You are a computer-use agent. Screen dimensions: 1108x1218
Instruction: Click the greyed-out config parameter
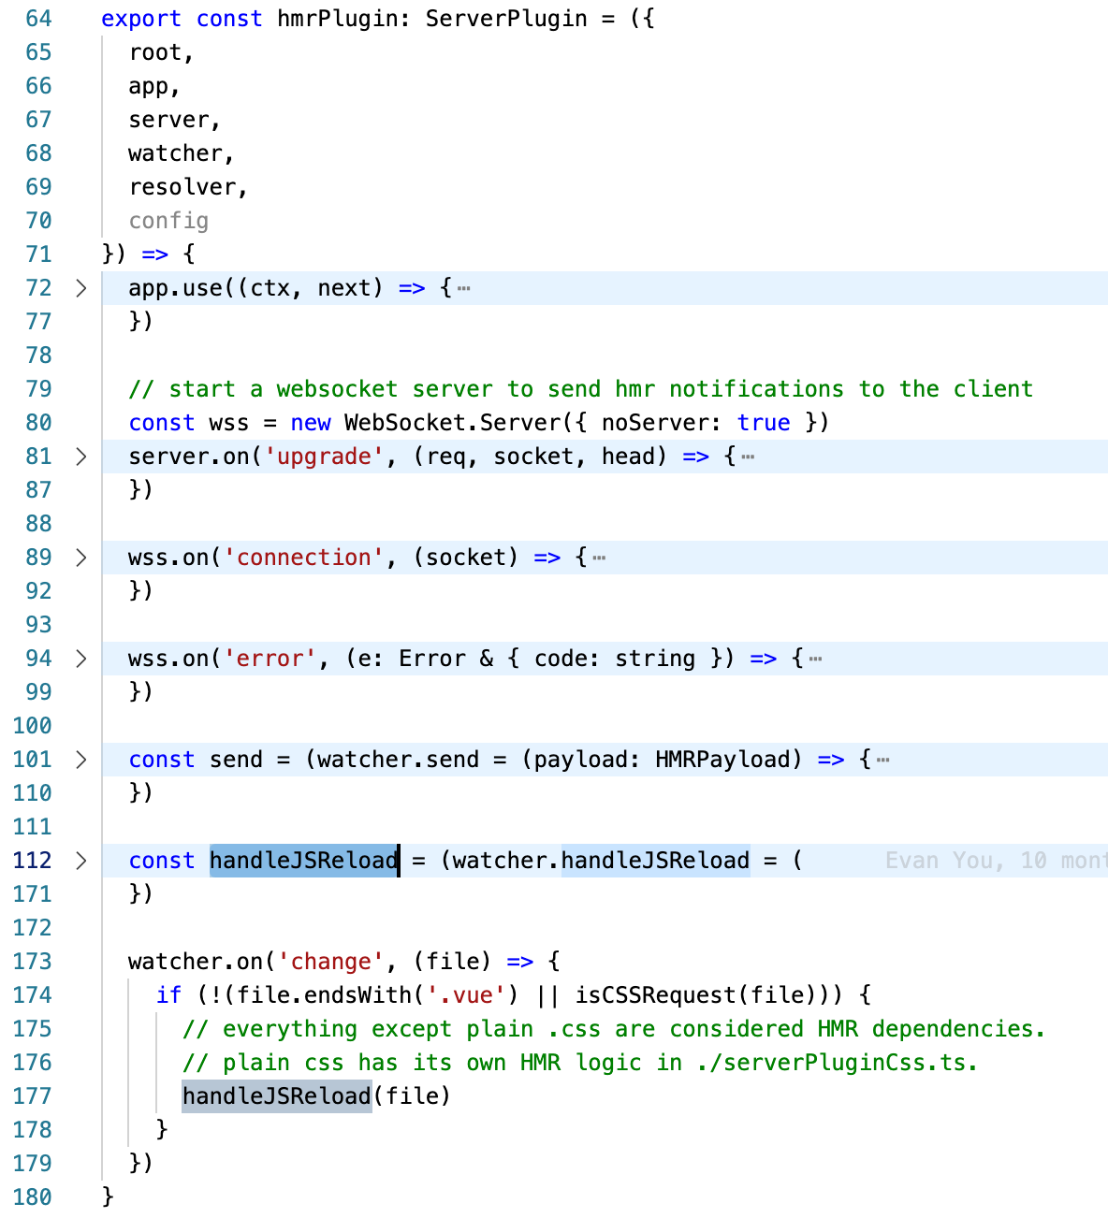(x=168, y=221)
